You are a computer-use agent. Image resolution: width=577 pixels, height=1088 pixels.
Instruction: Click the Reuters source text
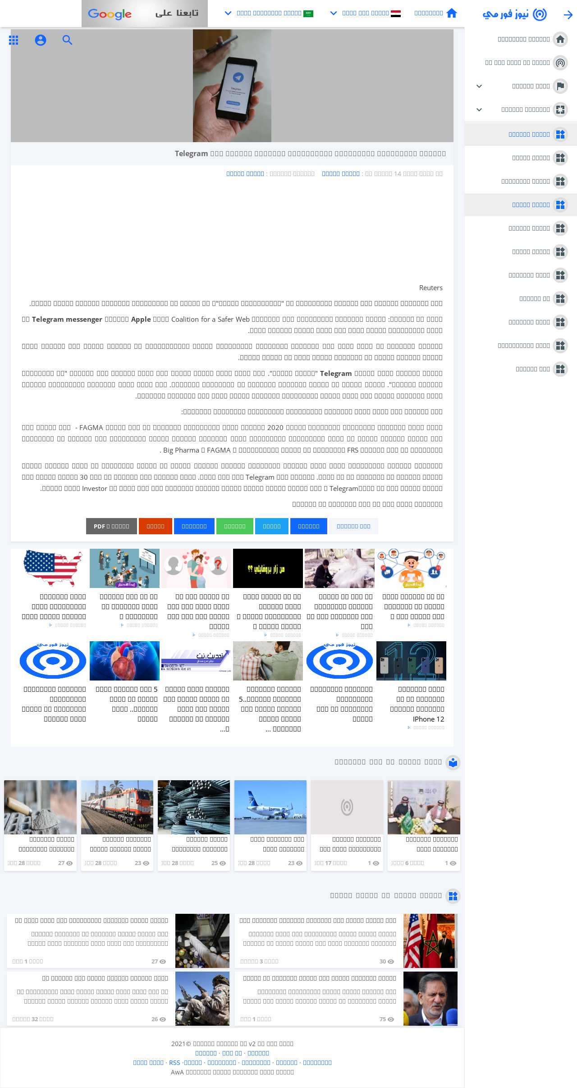point(431,288)
